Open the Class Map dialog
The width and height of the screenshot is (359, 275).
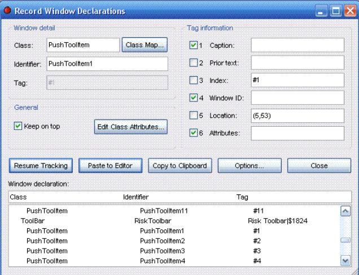click(145, 45)
